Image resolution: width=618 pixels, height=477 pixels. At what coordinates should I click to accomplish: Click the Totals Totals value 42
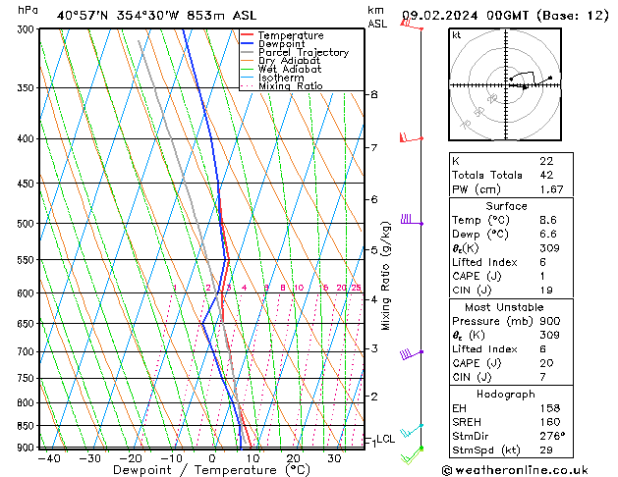[x=546, y=175]
